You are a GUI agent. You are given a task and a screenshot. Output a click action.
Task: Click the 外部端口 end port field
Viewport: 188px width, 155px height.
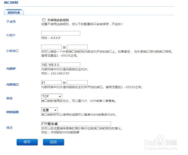77,47
